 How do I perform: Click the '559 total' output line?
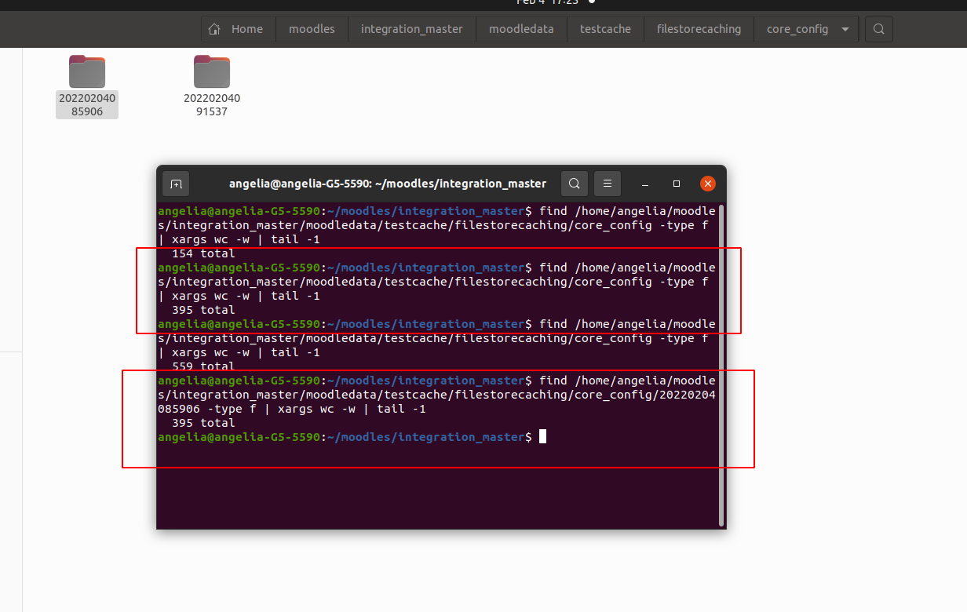[x=203, y=366]
